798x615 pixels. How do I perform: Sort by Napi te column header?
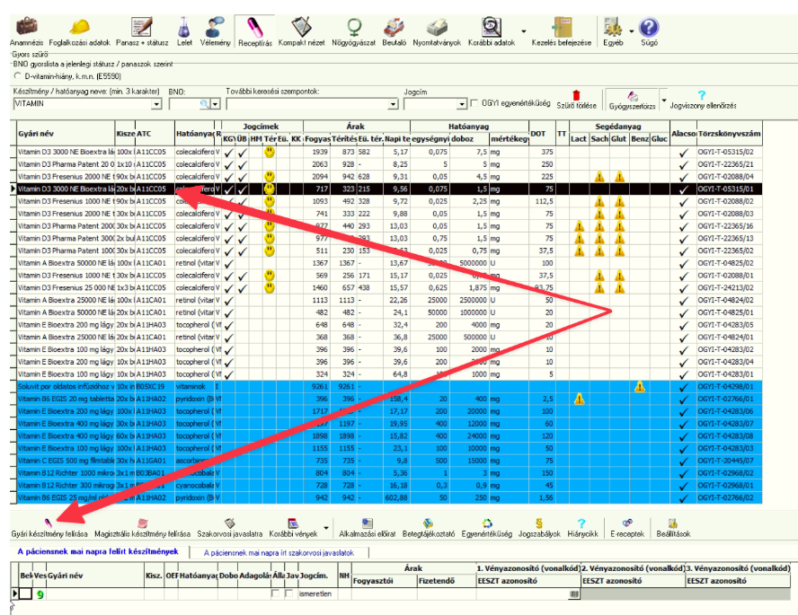397,139
